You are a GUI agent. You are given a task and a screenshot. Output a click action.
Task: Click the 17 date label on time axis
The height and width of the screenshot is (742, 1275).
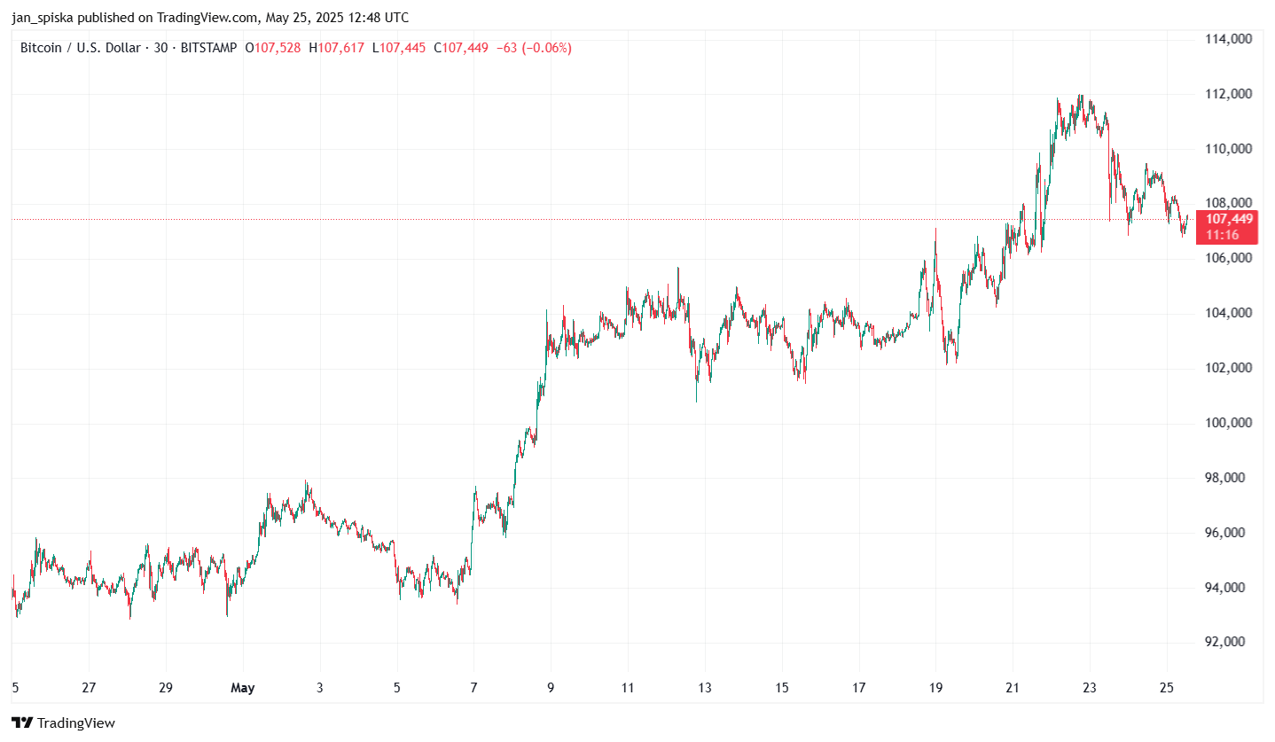[859, 688]
